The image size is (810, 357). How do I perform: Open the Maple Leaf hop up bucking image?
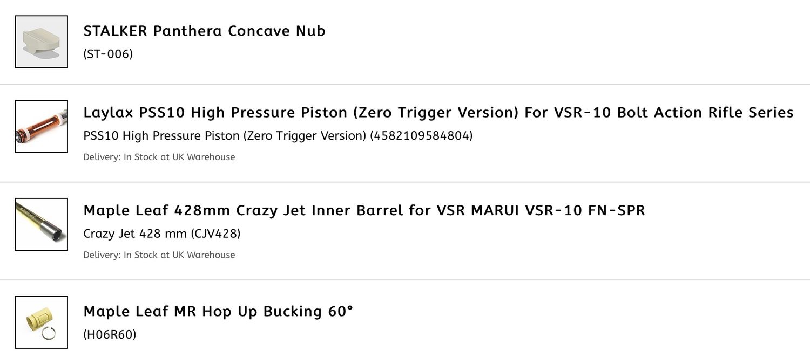[41, 322]
